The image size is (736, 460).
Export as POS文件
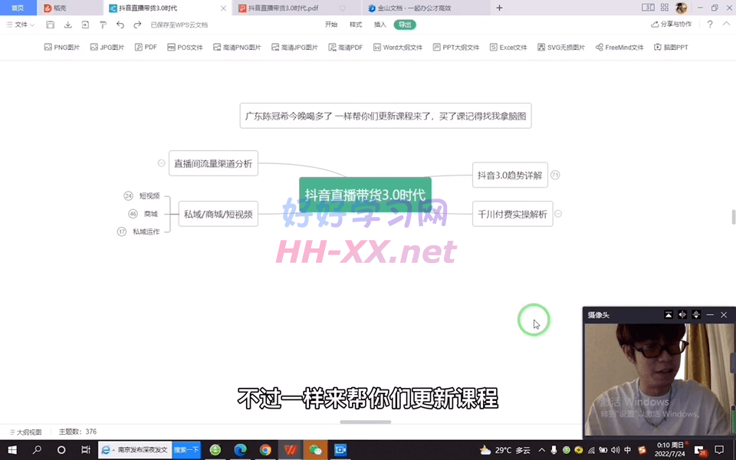point(185,48)
